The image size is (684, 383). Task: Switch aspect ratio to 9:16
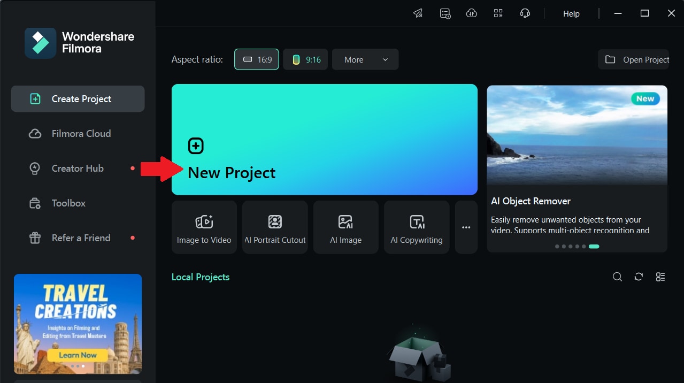306,59
